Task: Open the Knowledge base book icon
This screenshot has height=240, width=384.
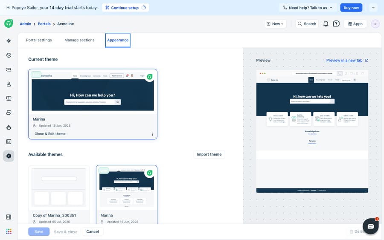Action: (x=9, y=98)
